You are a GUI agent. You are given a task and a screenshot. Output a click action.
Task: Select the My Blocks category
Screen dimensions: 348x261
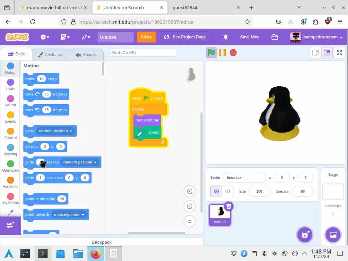[11, 199]
